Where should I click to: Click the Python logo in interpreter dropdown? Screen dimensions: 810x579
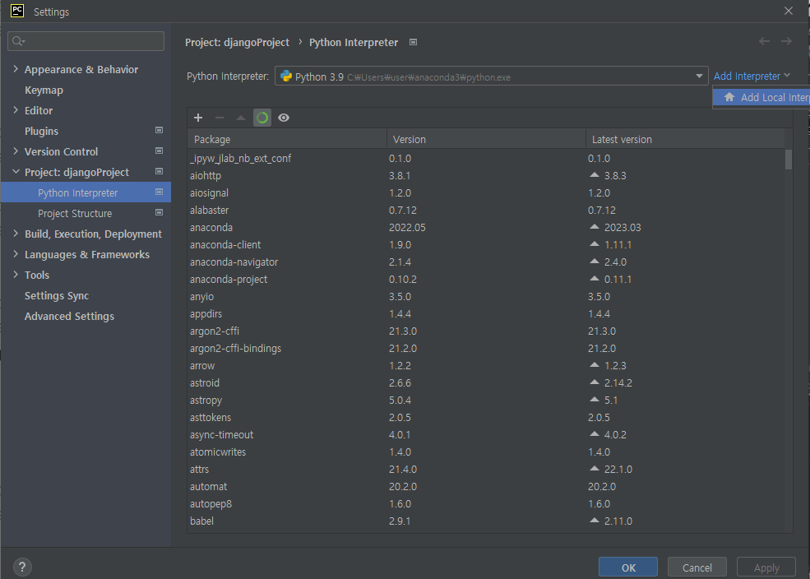[285, 76]
